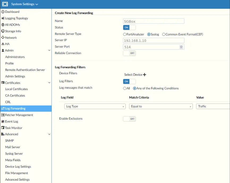Open the Log Type field dropdown
This screenshot has height=183, width=230.
(x=95, y=106)
